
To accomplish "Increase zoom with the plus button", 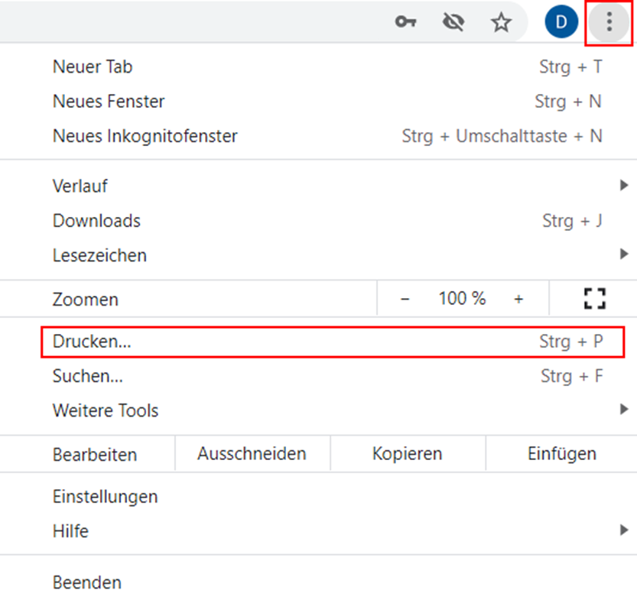I will pyautogui.click(x=518, y=299).
